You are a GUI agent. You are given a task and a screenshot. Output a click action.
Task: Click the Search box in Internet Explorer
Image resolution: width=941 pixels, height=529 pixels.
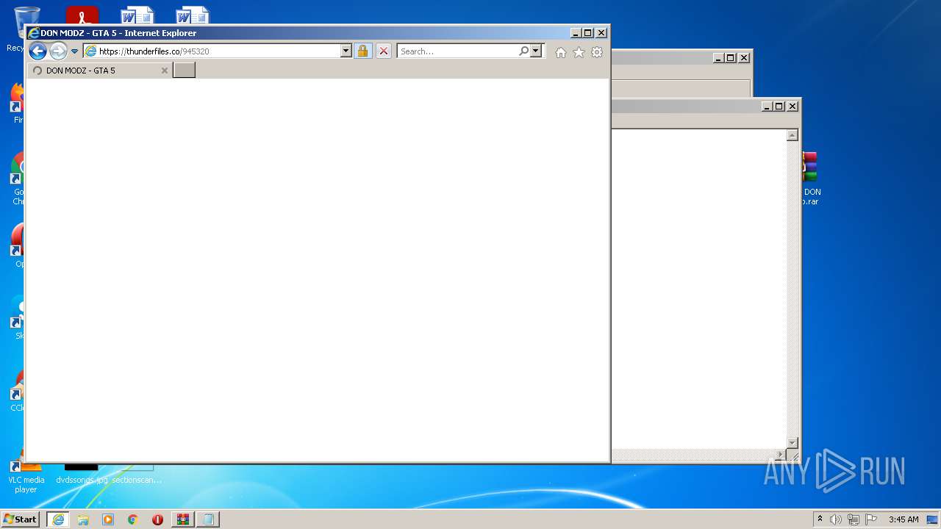point(457,51)
